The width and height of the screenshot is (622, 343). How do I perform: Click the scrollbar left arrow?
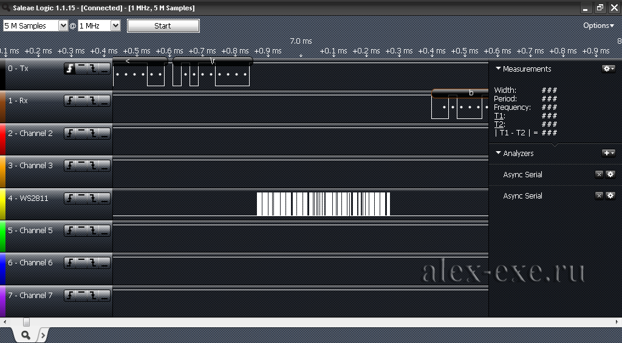pyautogui.click(x=4, y=322)
